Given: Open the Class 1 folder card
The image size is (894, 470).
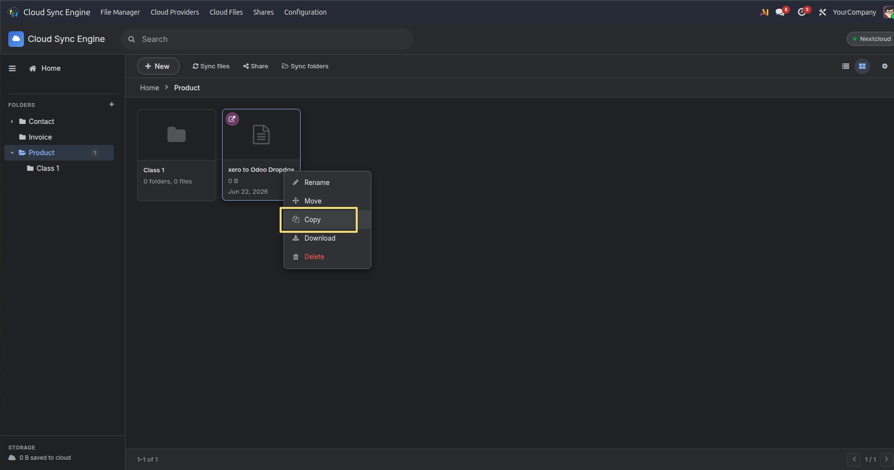Looking at the screenshot, I should [177, 155].
